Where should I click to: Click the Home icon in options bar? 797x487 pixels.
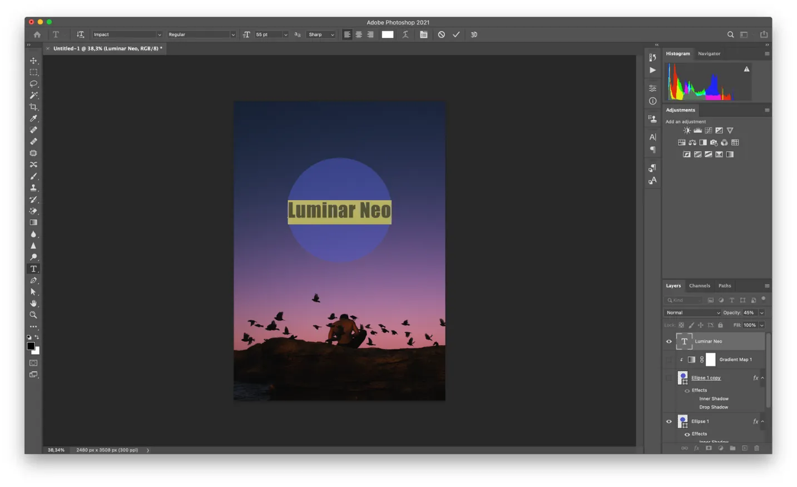pyautogui.click(x=37, y=34)
